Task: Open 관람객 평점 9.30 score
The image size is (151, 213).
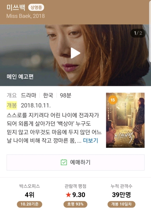Action: (75, 195)
